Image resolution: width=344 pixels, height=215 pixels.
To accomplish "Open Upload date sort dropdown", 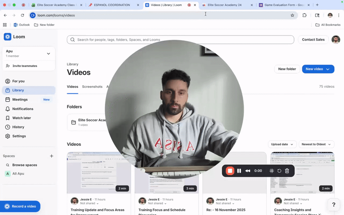I will click(282, 144).
